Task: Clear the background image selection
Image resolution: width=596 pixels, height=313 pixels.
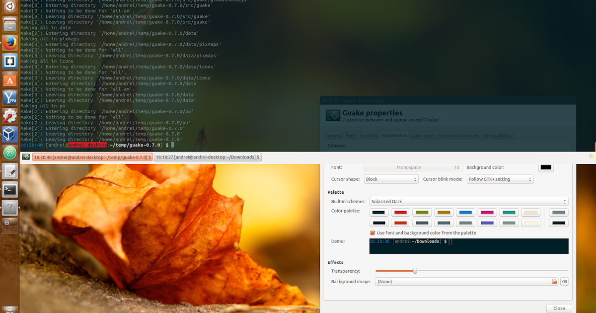Action: pos(564,281)
